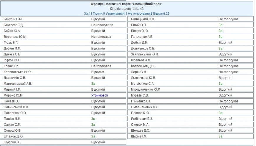256x146 pixels.
Task: Select deputy name Добкін М.М.
Action: [12, 49]
